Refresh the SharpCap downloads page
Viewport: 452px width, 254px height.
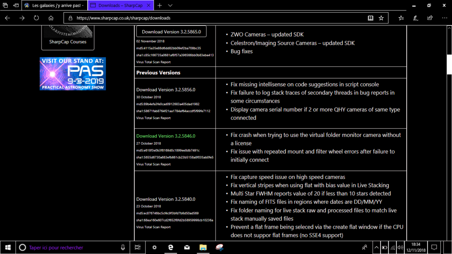coord(36,18)
